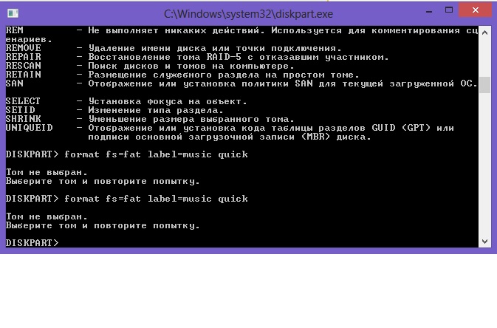Click the title bar text C:\Windows\system32\diskpart.exe
Viewport: 497px width, 328px height.
[x=248, y=14]
